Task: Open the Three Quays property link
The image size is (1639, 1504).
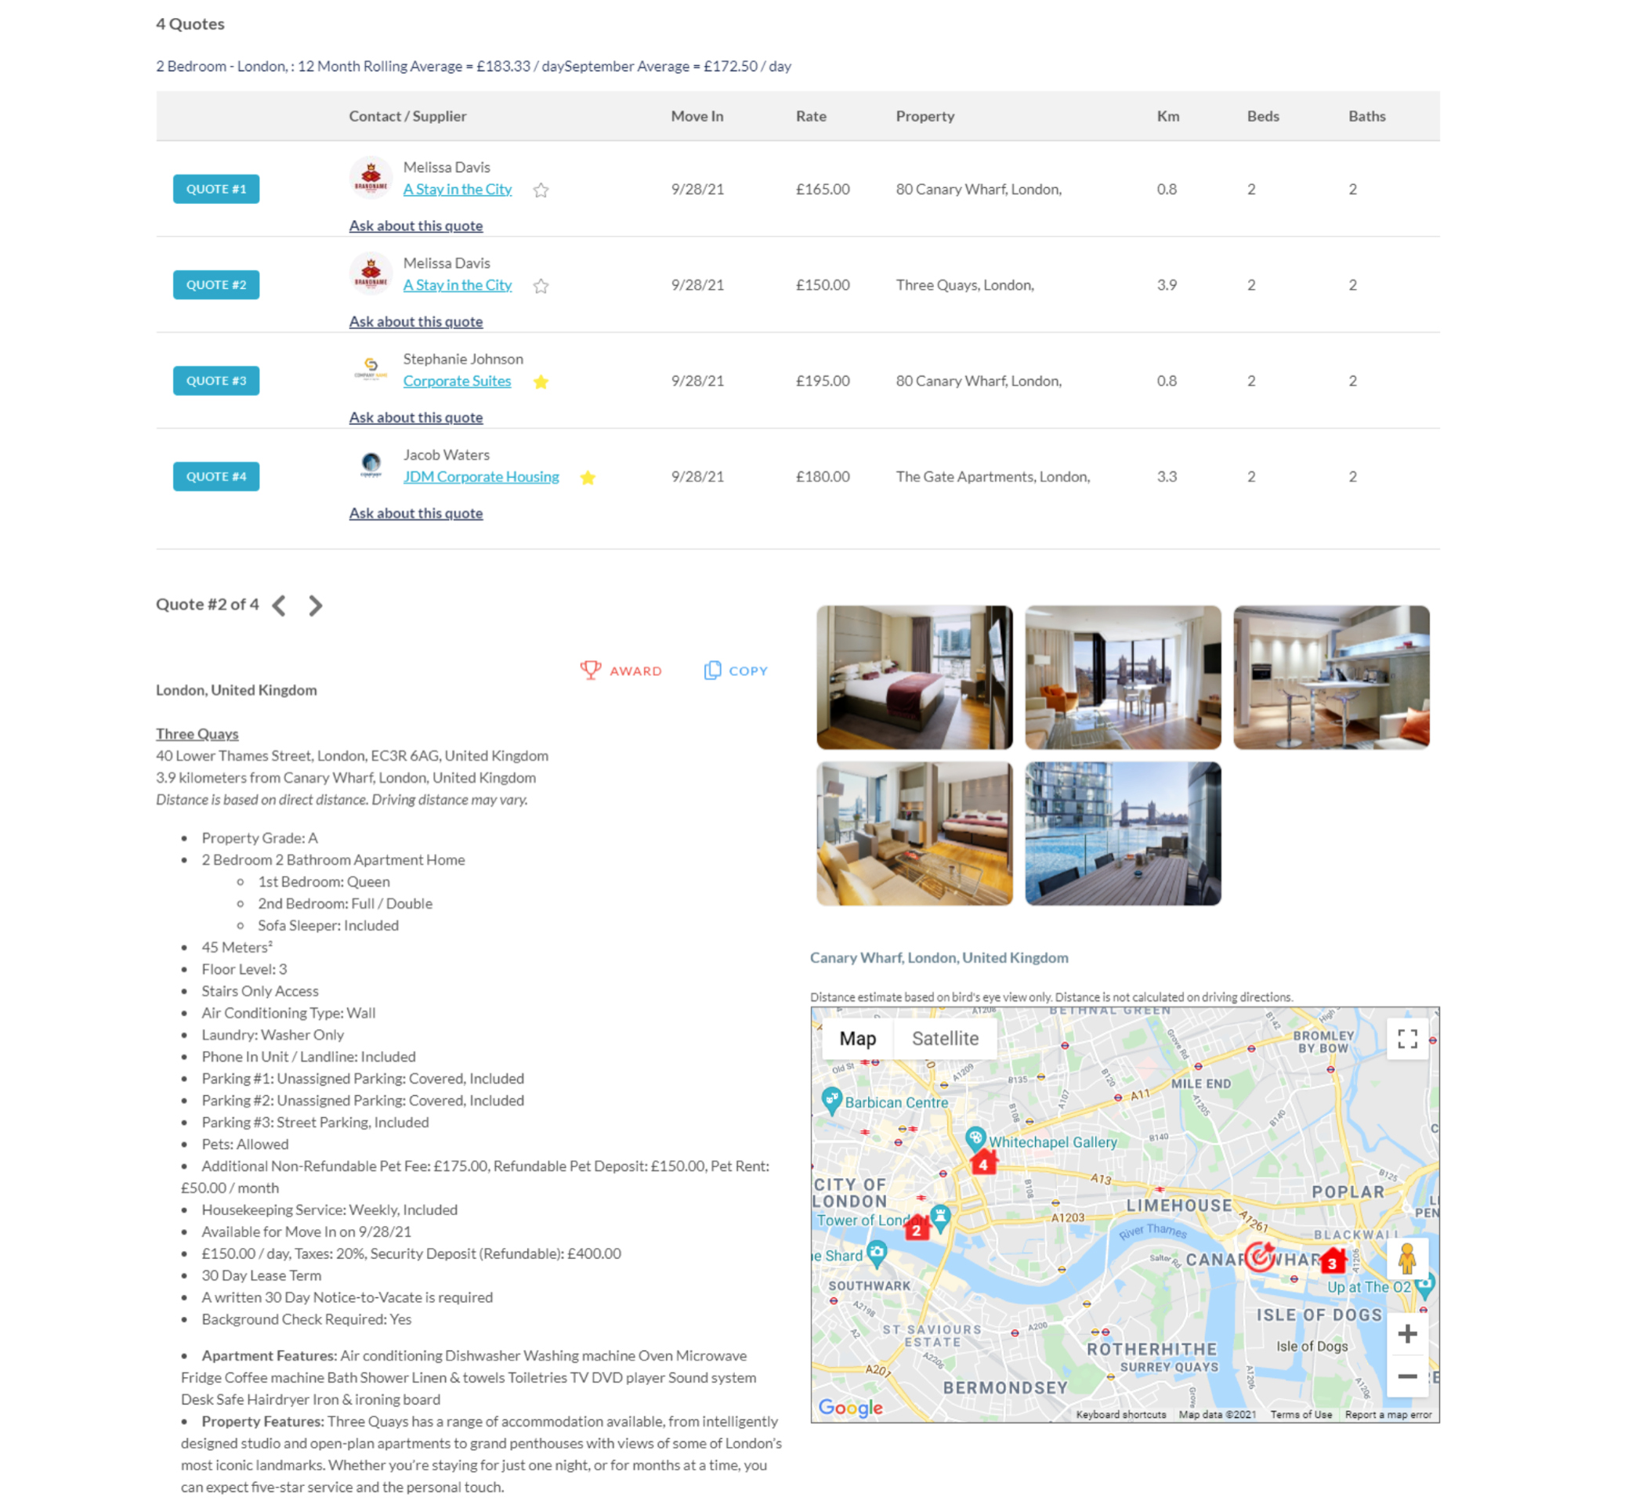Action: (x=197, y=733)
